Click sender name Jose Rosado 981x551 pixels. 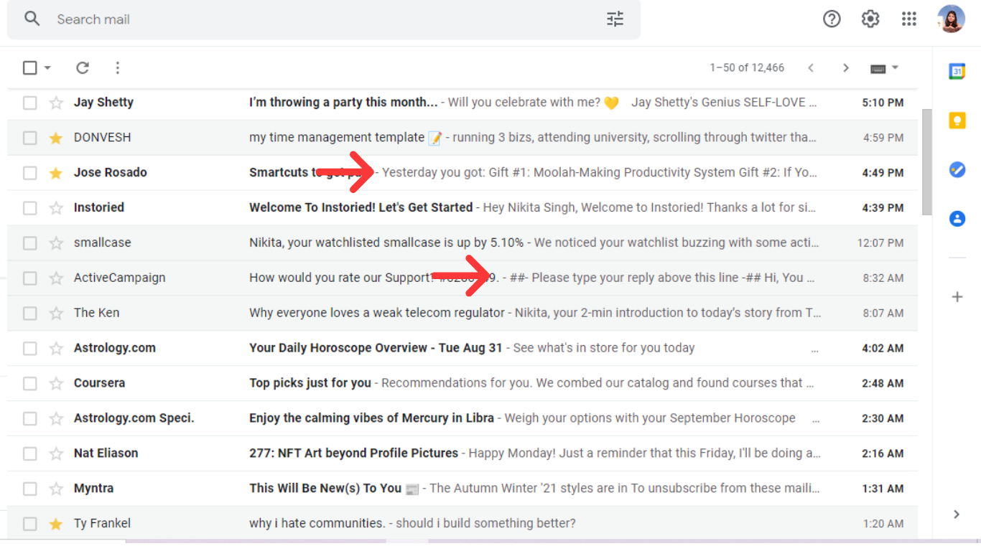point(110,173)
